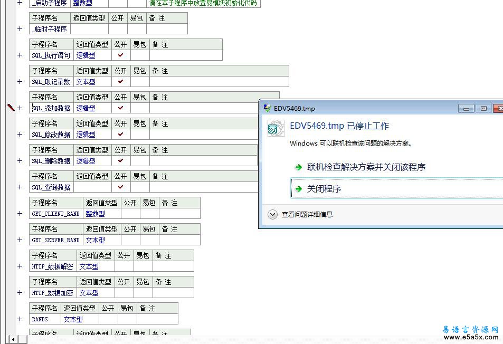Click the green arrow beside 联机检查解决方案

tap(299, 167)
